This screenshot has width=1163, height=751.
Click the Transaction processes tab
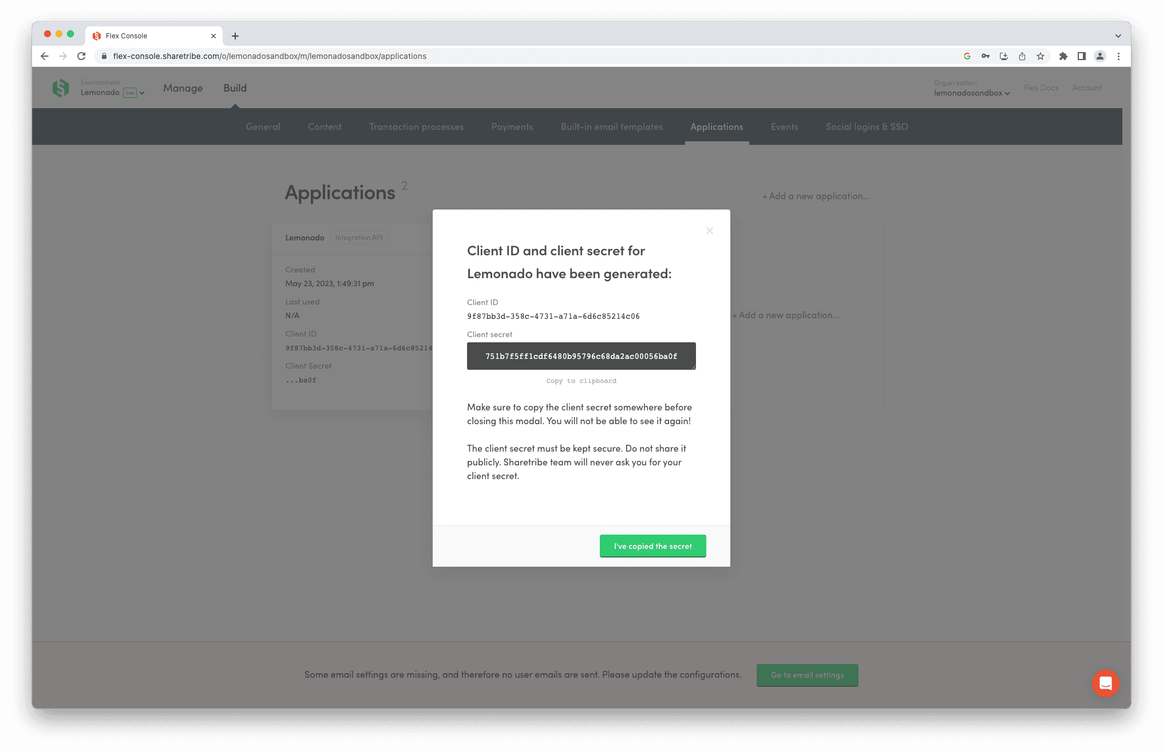(416, 127)
